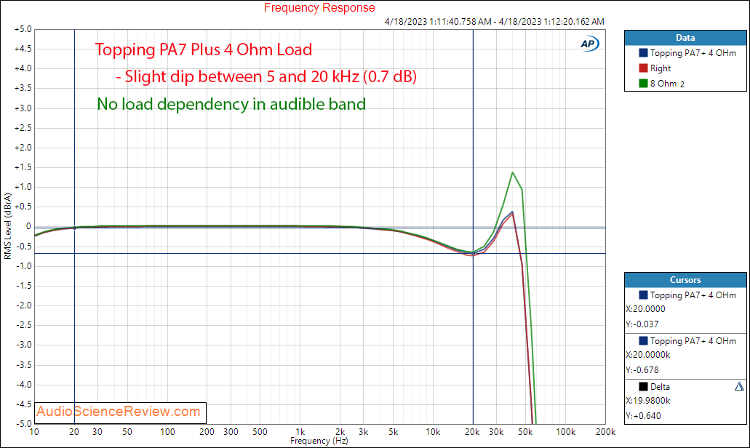
Task: Click the 8 Ohm 2 legend entry text
Action: (x=667, y=84)
